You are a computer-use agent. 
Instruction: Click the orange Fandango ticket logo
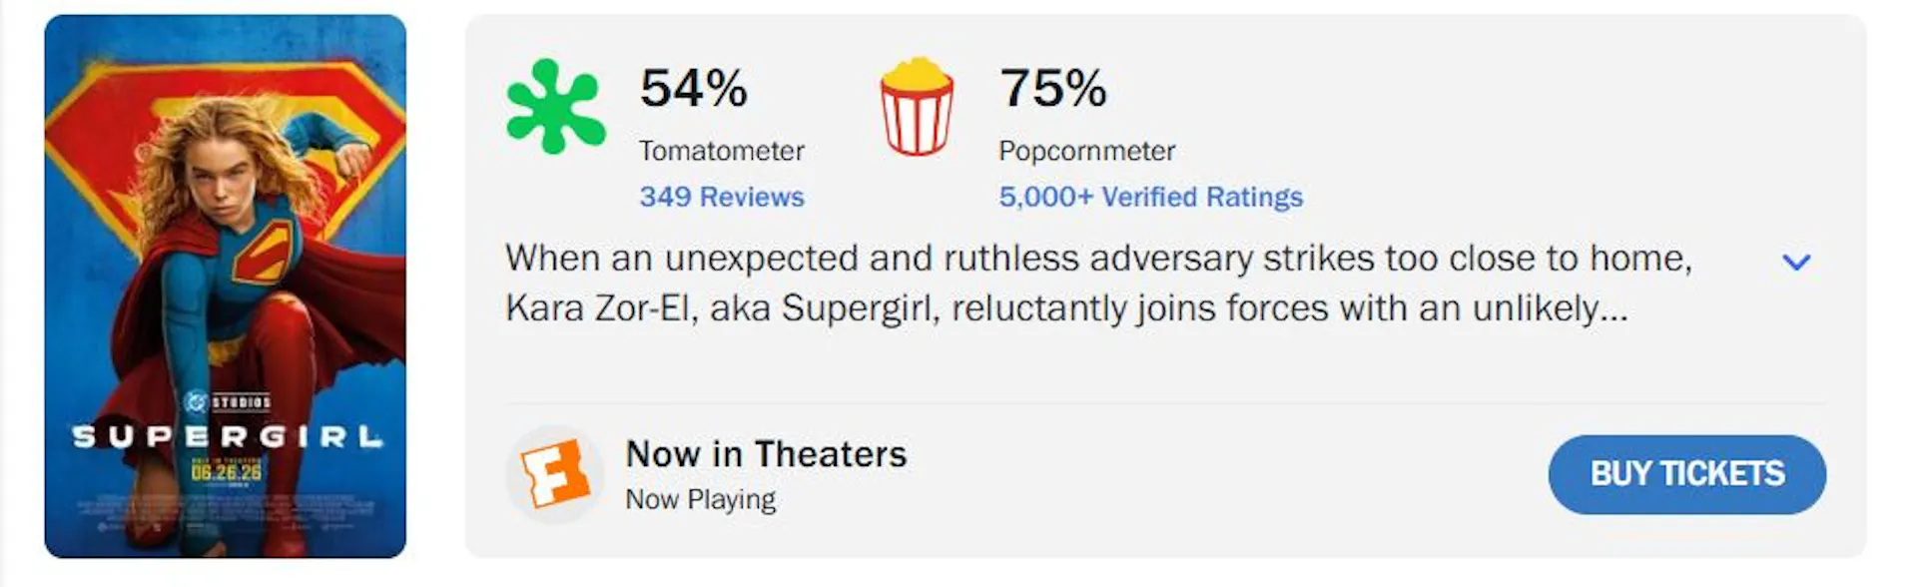coord(555,474)
